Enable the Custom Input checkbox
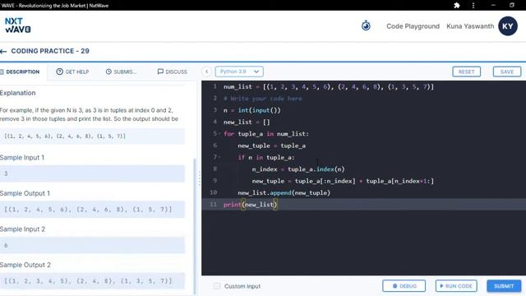Image resolution: width=526 pixels, height=296 pixels. [217, 286]
